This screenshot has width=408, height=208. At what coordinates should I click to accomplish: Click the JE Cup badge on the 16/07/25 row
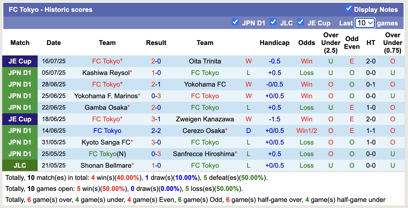[20, 61]
